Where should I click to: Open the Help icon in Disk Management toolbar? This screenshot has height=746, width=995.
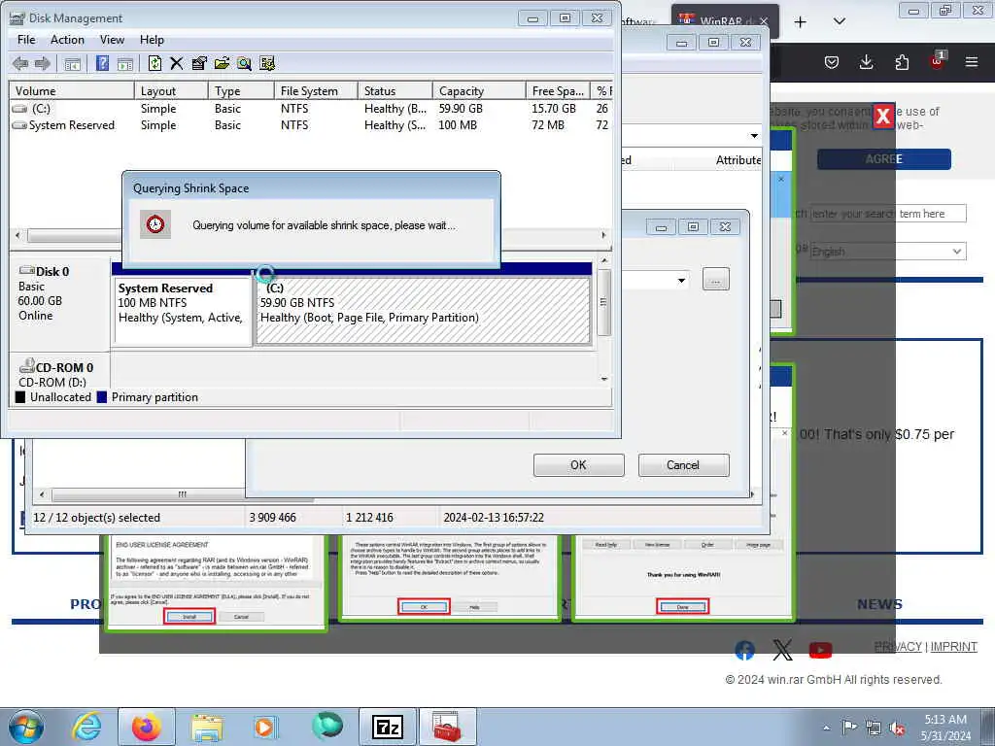pyautogui.click(x=102, y=63)
